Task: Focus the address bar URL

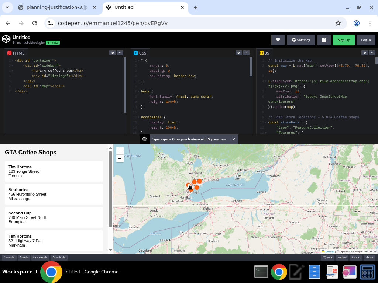Action: tap(113, 23)
